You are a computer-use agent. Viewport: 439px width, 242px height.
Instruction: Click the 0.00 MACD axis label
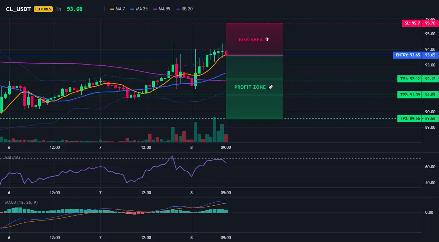click(429, 212)
